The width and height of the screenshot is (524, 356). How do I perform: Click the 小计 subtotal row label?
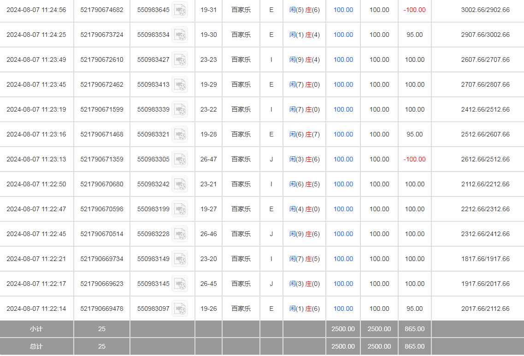click(36, 329)
